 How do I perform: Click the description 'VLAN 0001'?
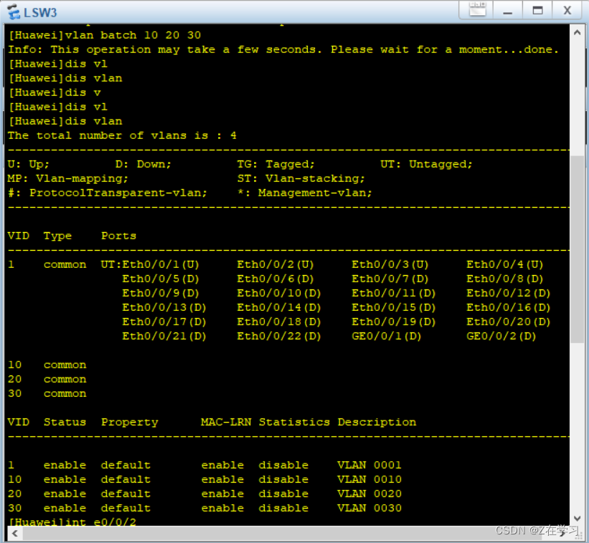coord(369,465)
